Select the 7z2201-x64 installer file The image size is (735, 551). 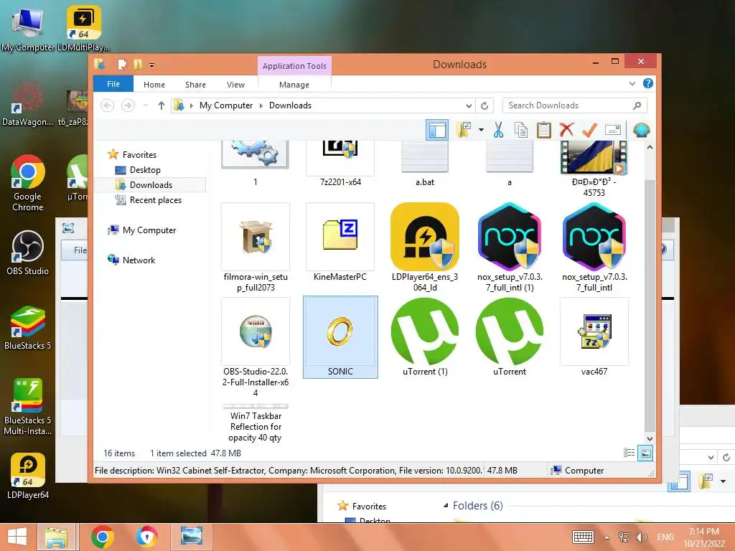[340, 164]
